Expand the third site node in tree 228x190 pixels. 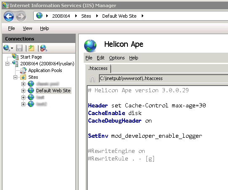point(23,97)
